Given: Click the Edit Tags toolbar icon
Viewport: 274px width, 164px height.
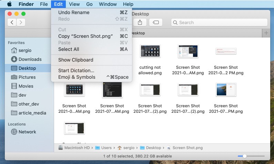Looking at the screenshot, I should [155, 22].
